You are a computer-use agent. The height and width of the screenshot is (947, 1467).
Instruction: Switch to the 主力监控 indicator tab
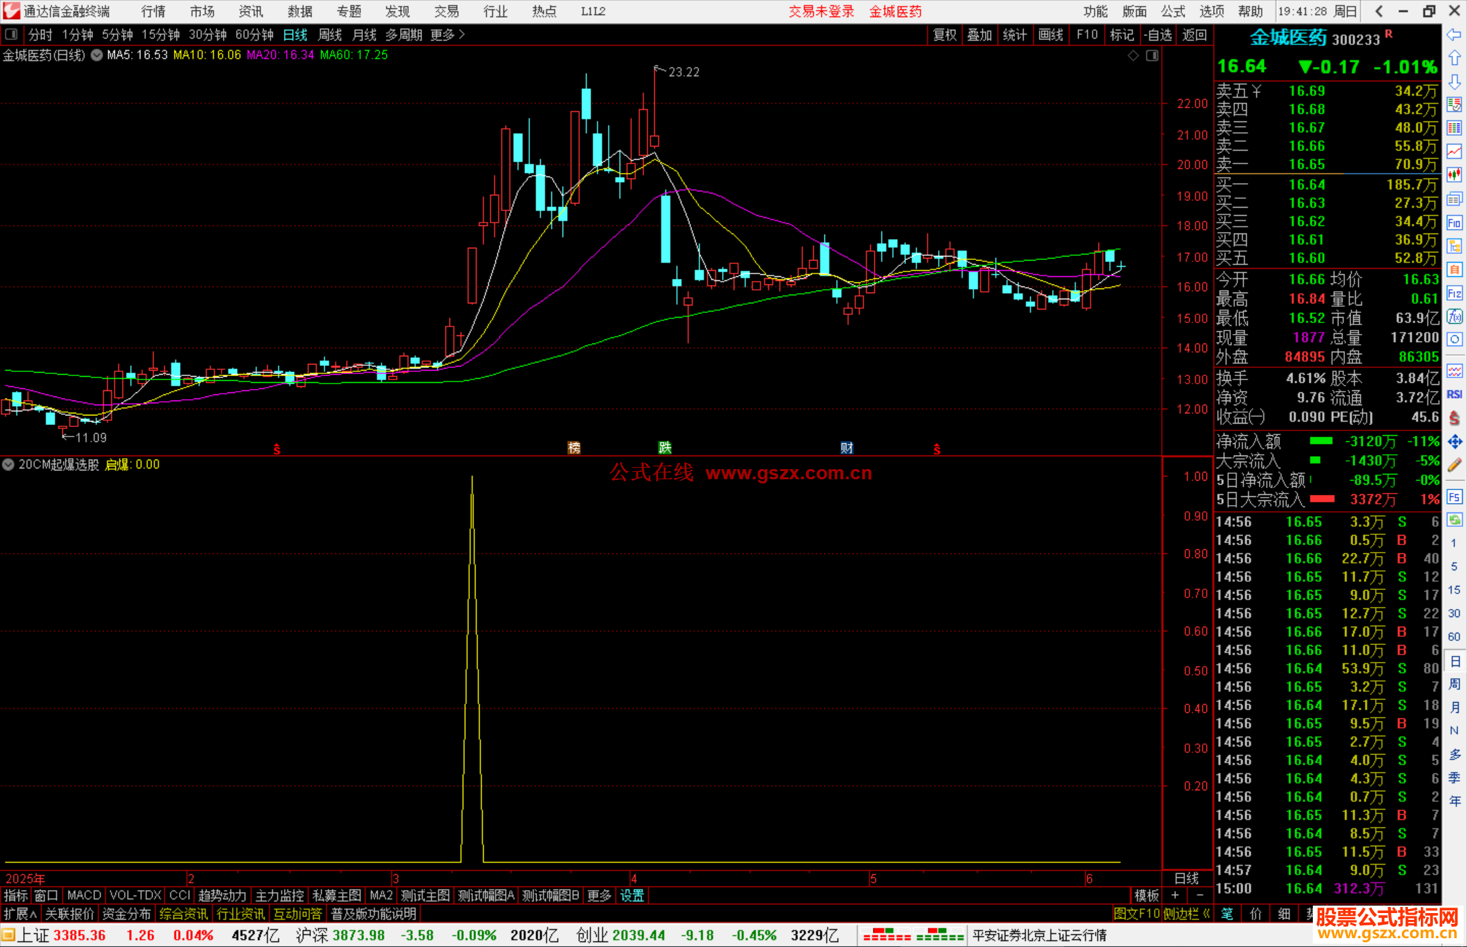tap(279, 895)
